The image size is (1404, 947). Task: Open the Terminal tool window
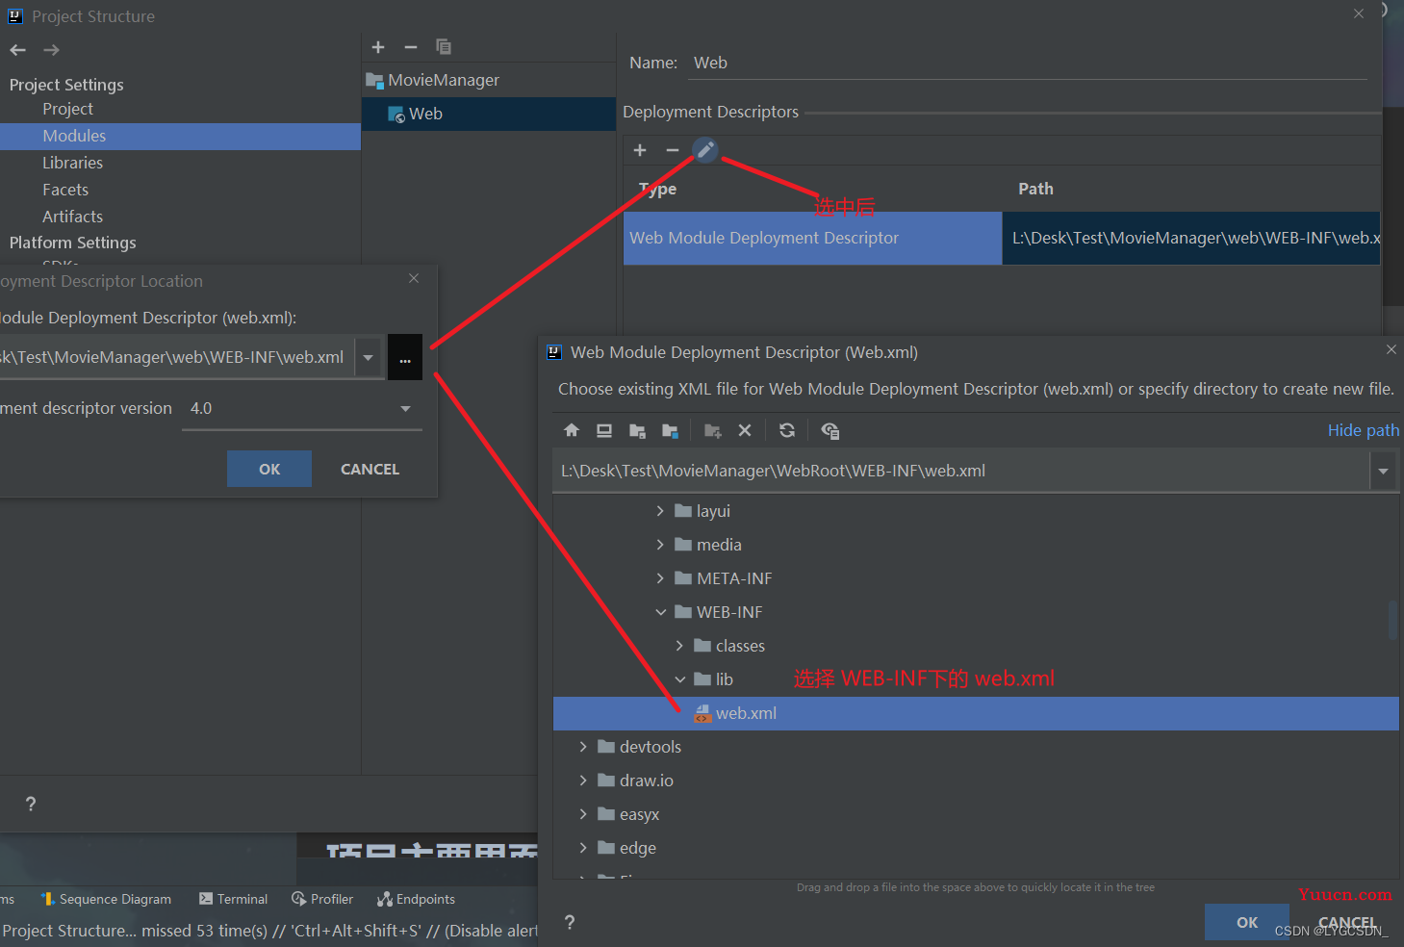click(x=233, y=899)
